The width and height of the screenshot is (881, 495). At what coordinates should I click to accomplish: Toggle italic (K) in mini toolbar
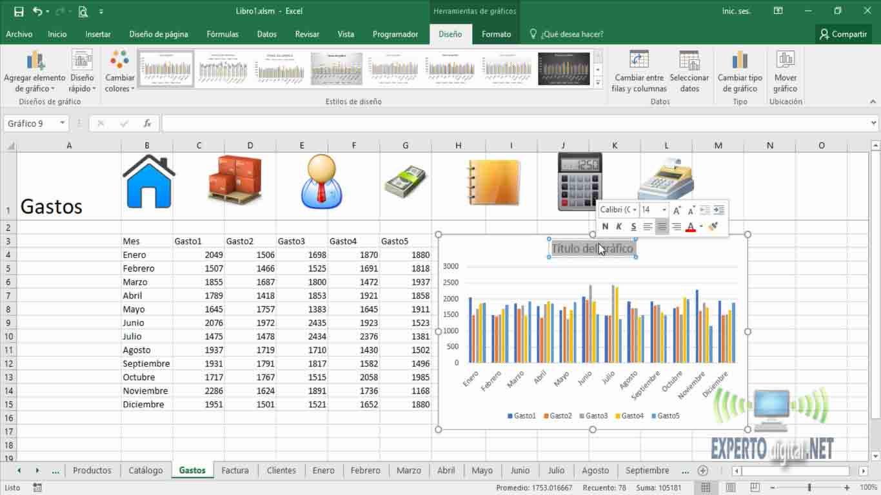click(619, 227)
